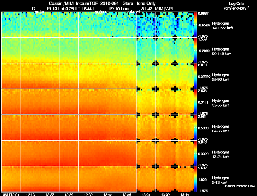Click the 55-90 keV spectrogram panel above 12:39
Image resolution: width=257 pixels, height=196 pixels.
pos(88,76)
